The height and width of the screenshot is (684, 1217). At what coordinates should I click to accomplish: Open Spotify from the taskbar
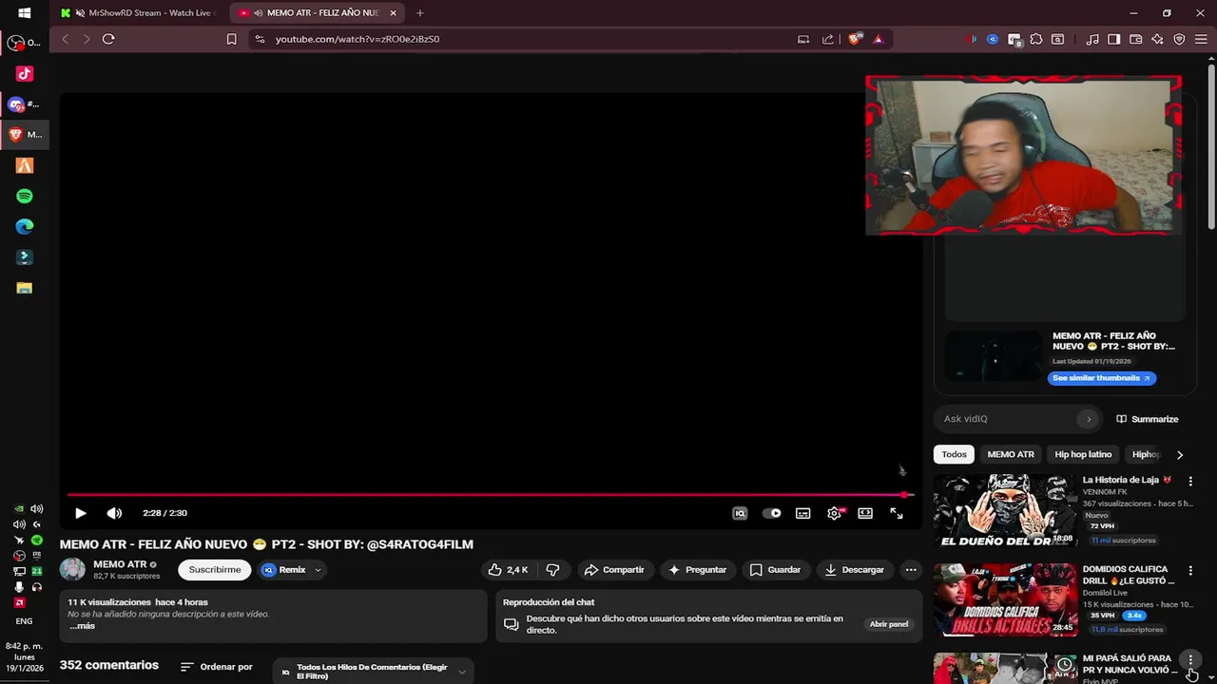tap(25, 196)
